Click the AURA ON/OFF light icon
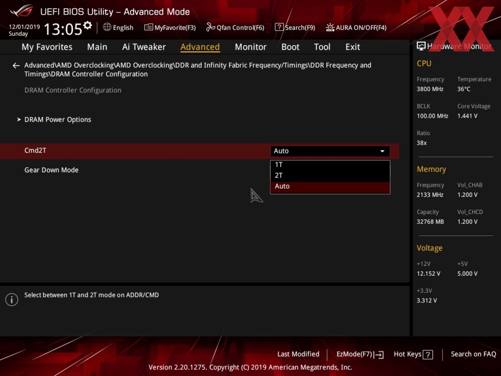This screenshot has height=376, width=501. tap(330, 27)
